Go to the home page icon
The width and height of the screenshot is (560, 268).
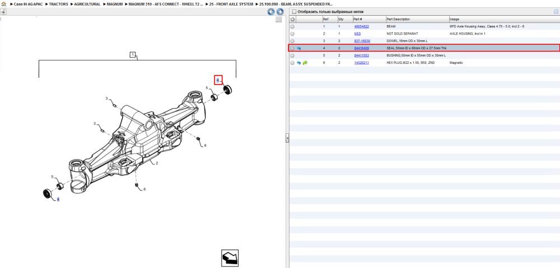click(3, 4)
